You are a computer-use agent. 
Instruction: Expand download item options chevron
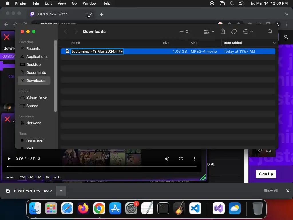coord(61,191)
